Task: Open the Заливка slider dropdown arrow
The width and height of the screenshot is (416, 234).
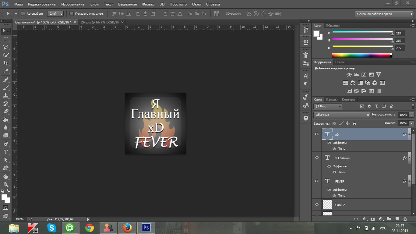Action: (x=412, y=123)
